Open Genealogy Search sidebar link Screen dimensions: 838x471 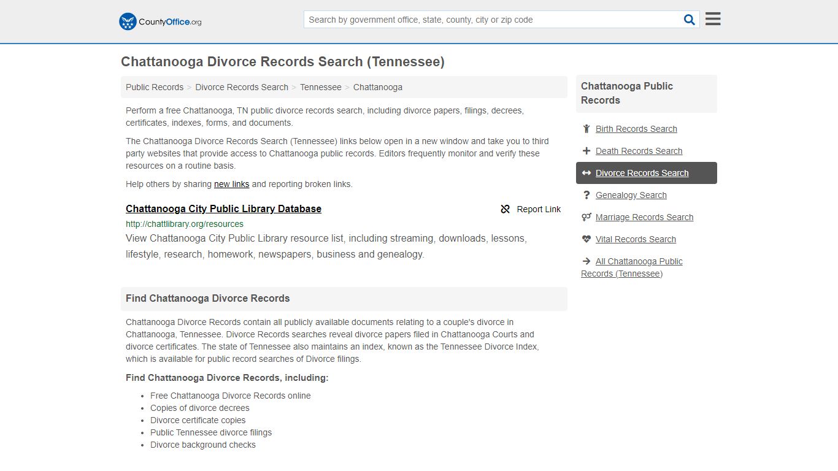pyautogui.click(x=631, y=195)
